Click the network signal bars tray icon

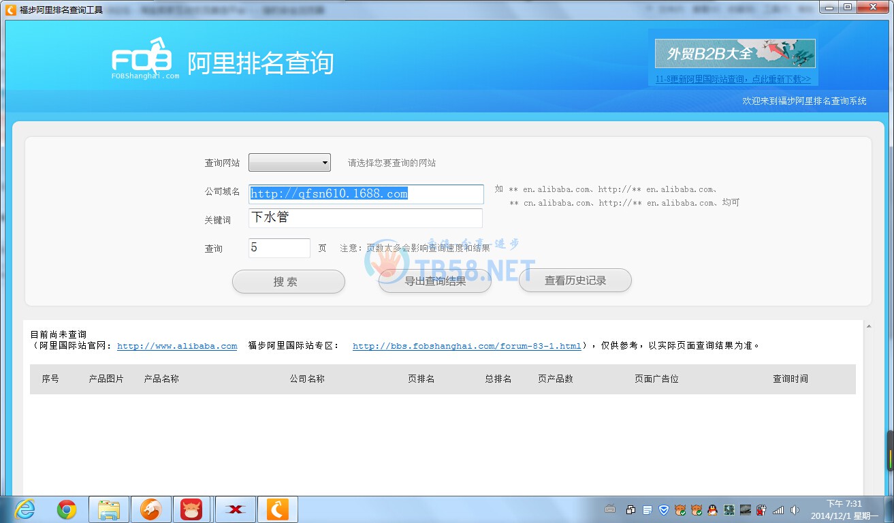pyautogui.click(x=778, y=509)
